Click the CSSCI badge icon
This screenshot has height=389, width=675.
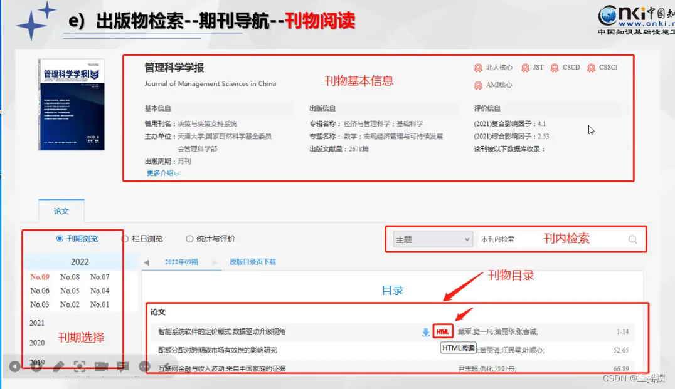tap(591, 68)
